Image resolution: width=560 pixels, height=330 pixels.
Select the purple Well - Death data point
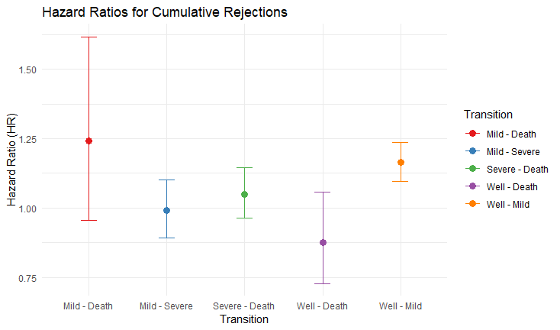(x=323, y=242)
